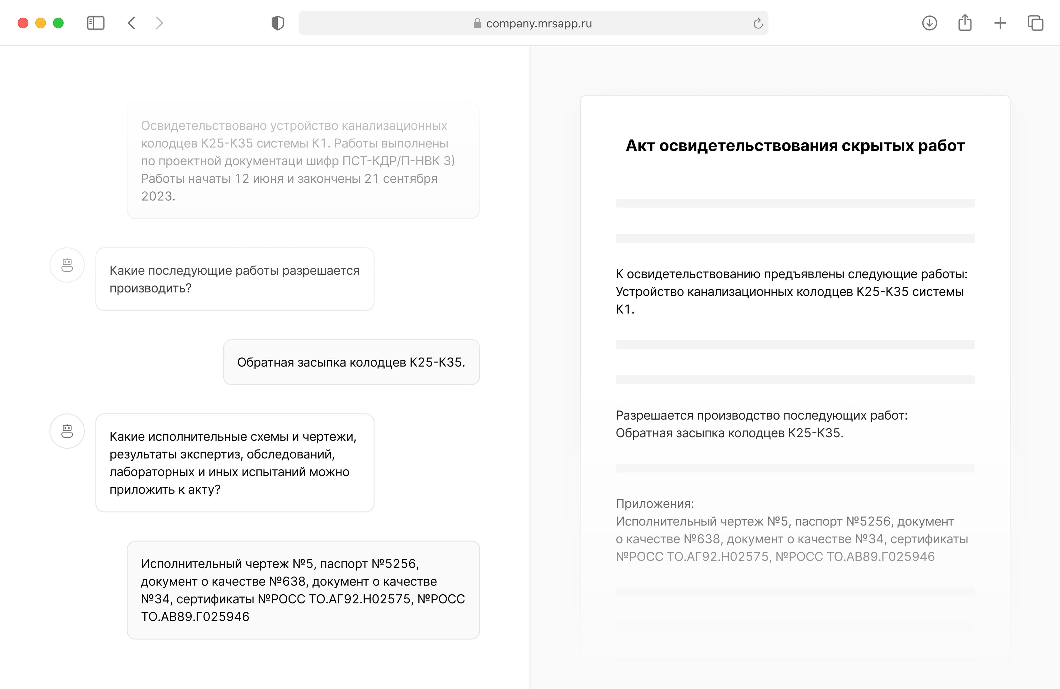This screenshot has width=1060, height=689.
Task: Click the share icon in browser toolbar
Action: point(963,22)
